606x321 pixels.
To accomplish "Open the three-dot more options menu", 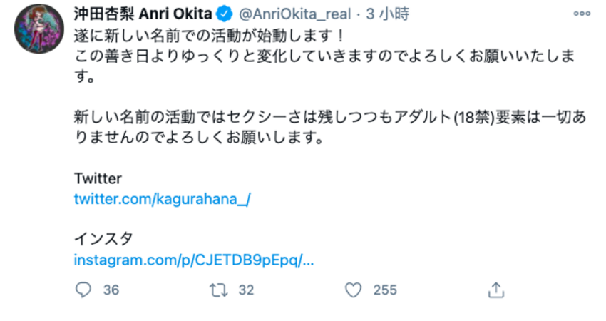I will (582, 14).
